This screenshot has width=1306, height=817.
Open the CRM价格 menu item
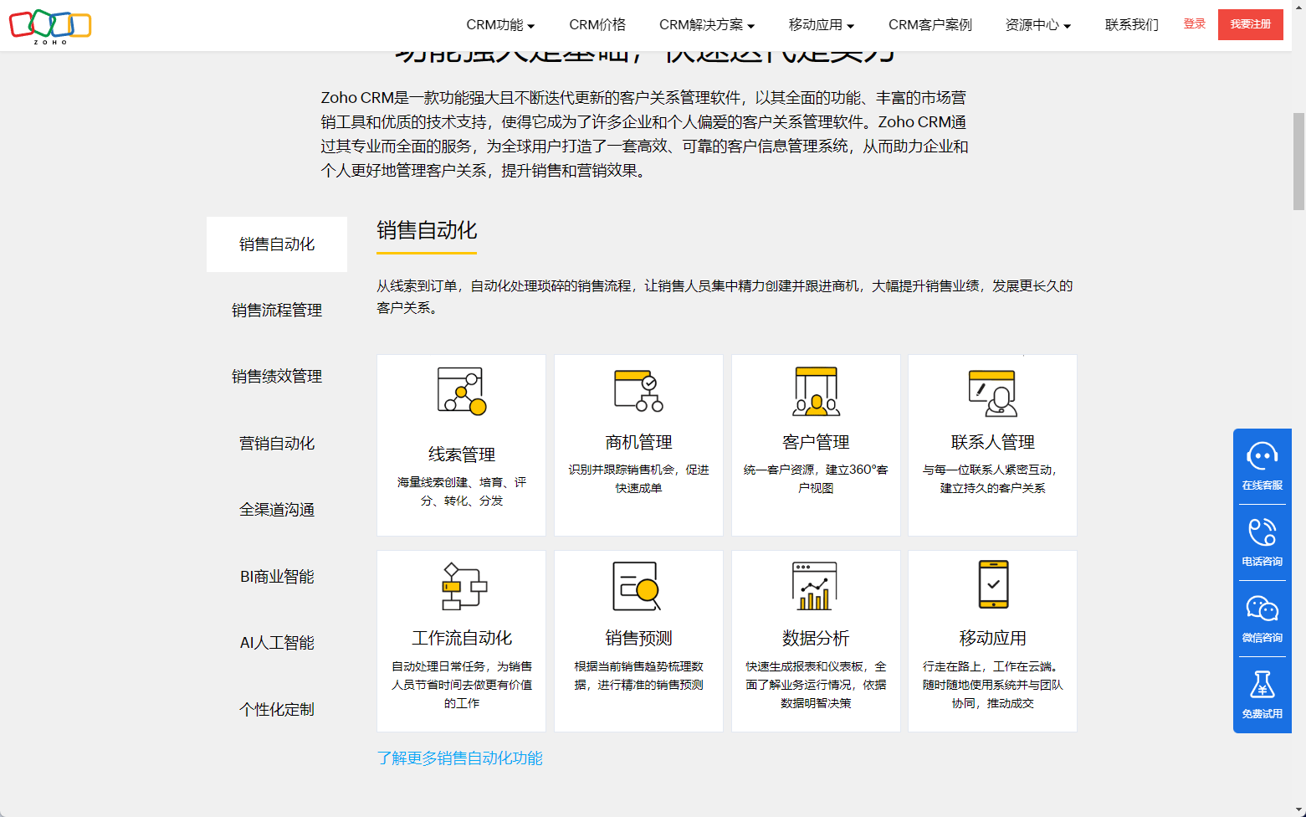tap(597, 25)
